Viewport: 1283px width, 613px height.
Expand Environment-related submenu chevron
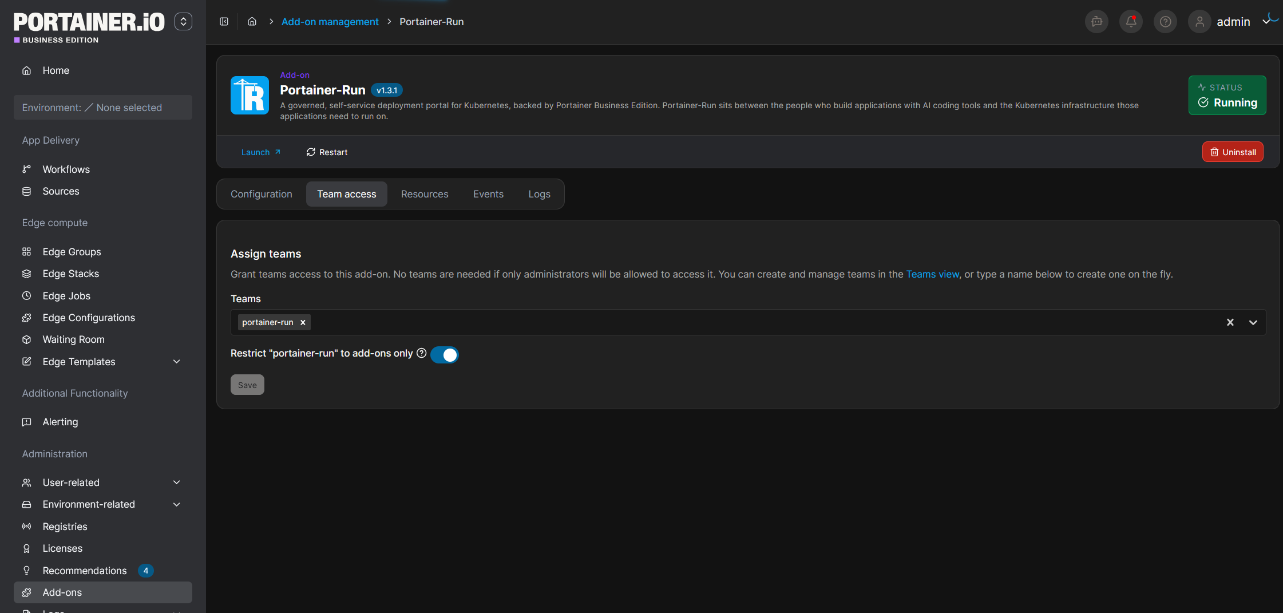click(177, 504)
